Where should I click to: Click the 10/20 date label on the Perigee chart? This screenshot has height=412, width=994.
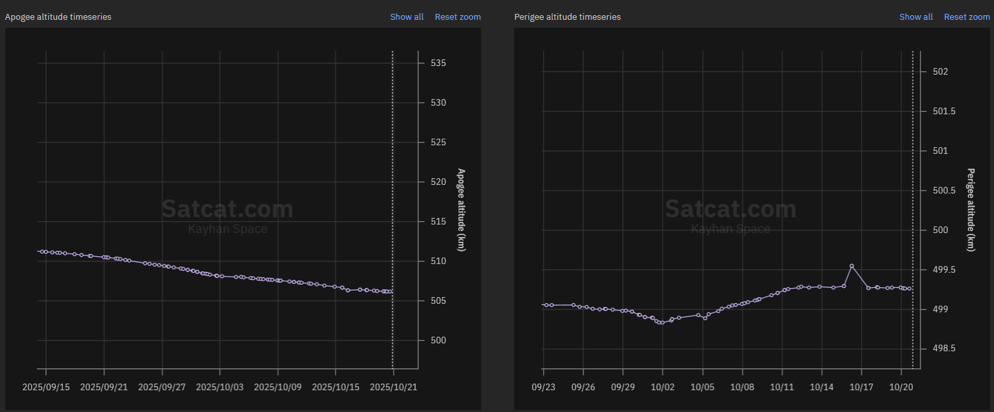pyautogui.click(x=901, y=387)
